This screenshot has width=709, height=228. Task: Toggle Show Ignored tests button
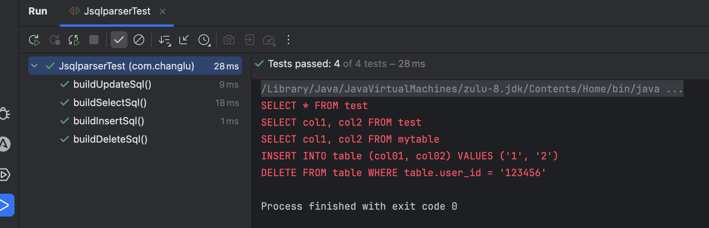pos(139,40)
